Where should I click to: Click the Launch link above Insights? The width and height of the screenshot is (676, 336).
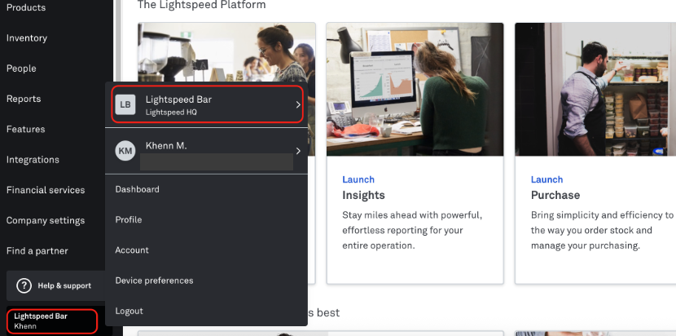(x=358, y=179)
